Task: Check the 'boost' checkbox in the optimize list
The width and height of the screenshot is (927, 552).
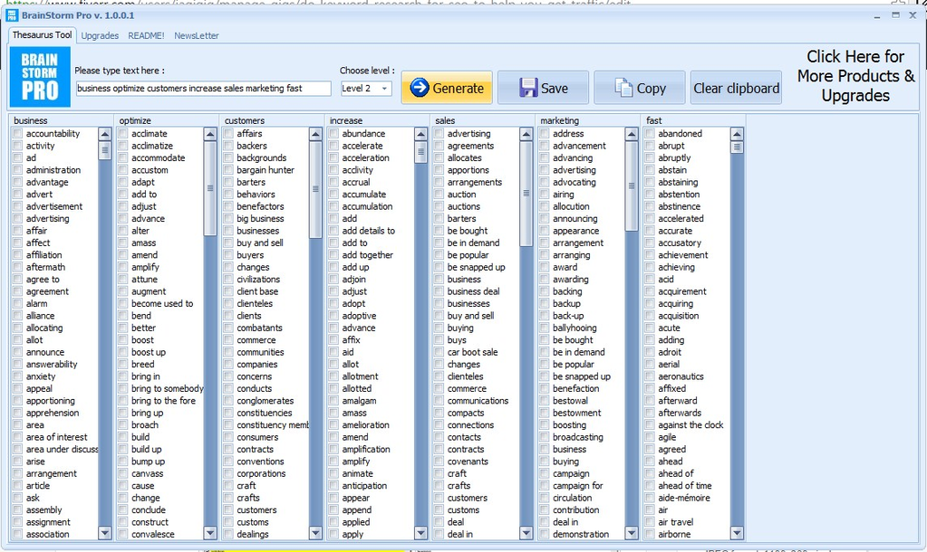Action: click(x=123, y=340)
